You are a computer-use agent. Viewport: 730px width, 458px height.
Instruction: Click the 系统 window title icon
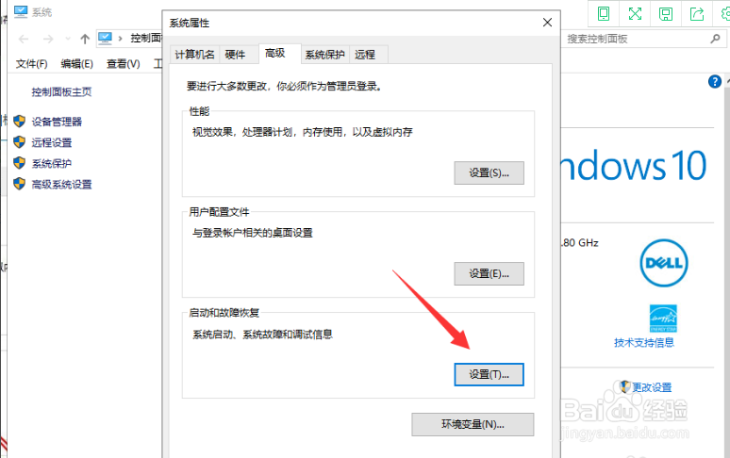point(21,11)
